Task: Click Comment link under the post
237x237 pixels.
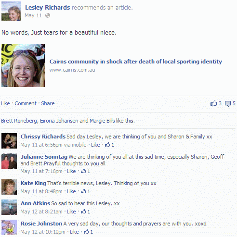Action: [x=26, y=103]
